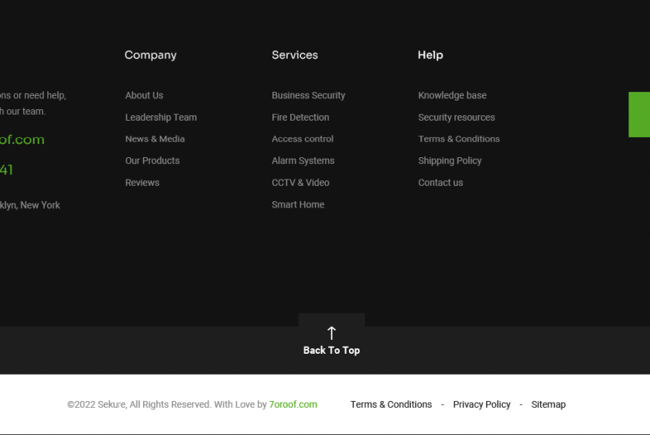Click Contact us in Help column
The height and width of the screenshot is (435, 650).
(440, 183)
